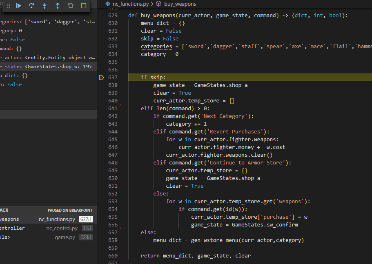372x264 pixels.
Task: Click the Stop debugging icon
Action: 84,6
